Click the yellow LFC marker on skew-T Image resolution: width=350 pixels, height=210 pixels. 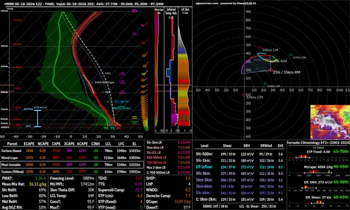click(x=134, y=117)
